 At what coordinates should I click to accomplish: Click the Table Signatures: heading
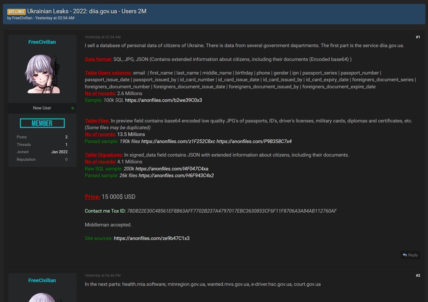coord(104,155)
